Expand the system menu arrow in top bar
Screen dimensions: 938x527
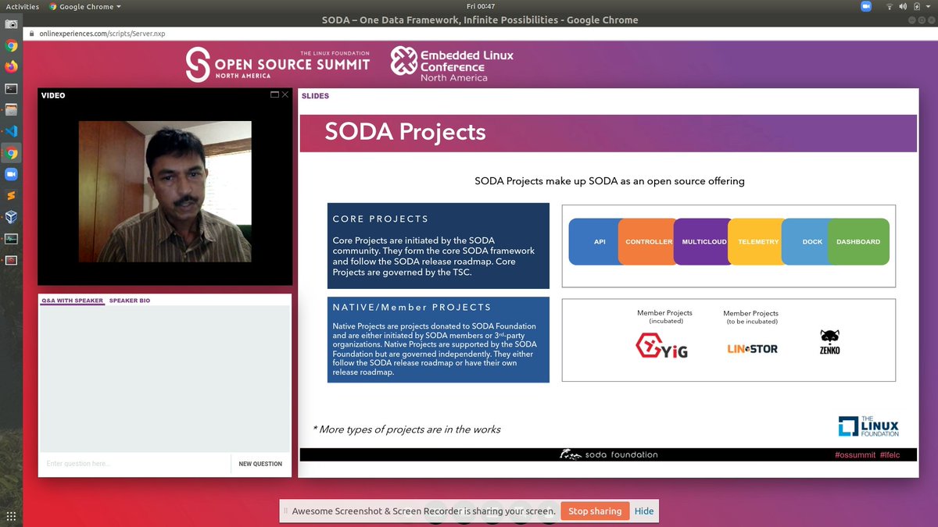929,6
